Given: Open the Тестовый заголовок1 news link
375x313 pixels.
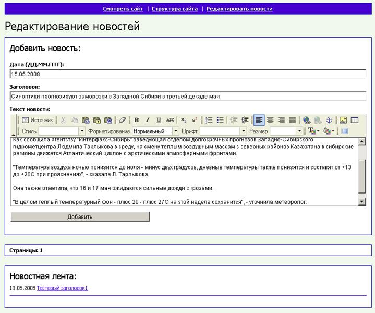Looking at the screenshot, I should [x=63, y=288].
